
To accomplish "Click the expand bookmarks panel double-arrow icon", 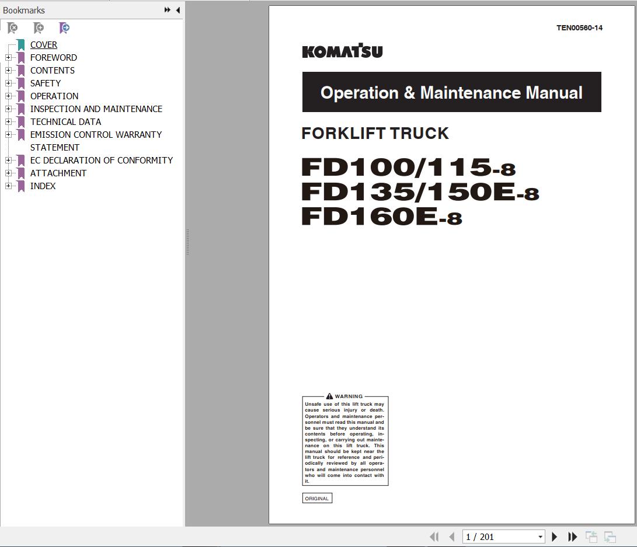I will click(x=167, y=10).
